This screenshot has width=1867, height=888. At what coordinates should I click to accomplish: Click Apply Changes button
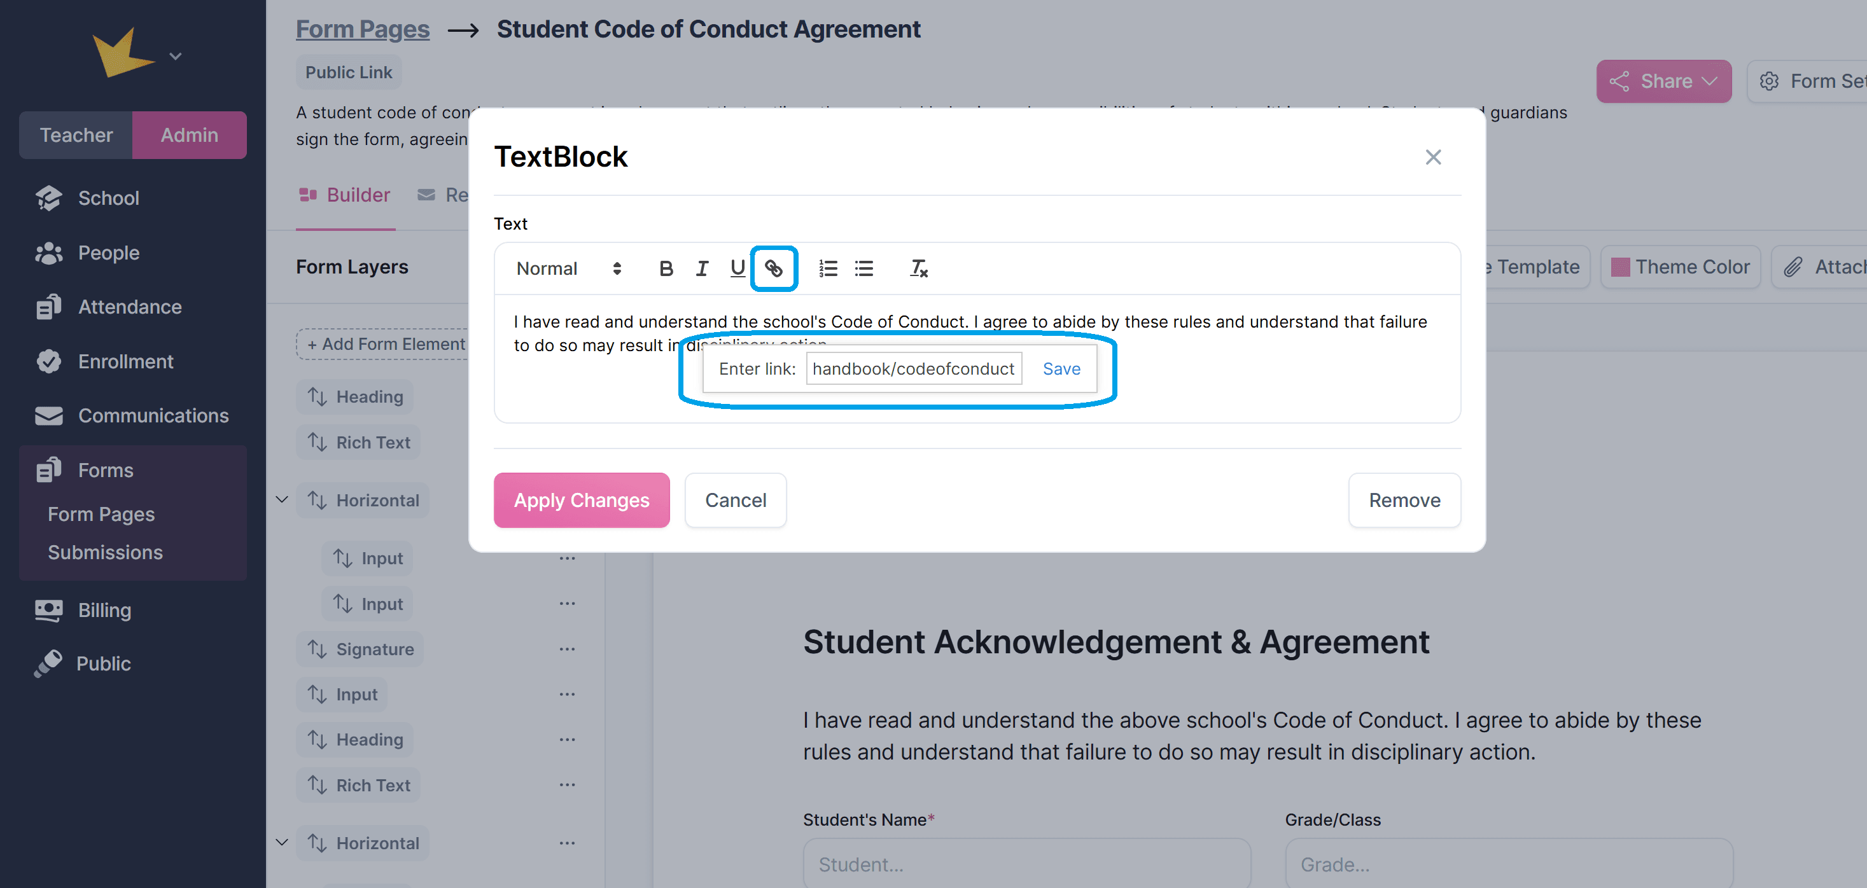tap(581, 500)
